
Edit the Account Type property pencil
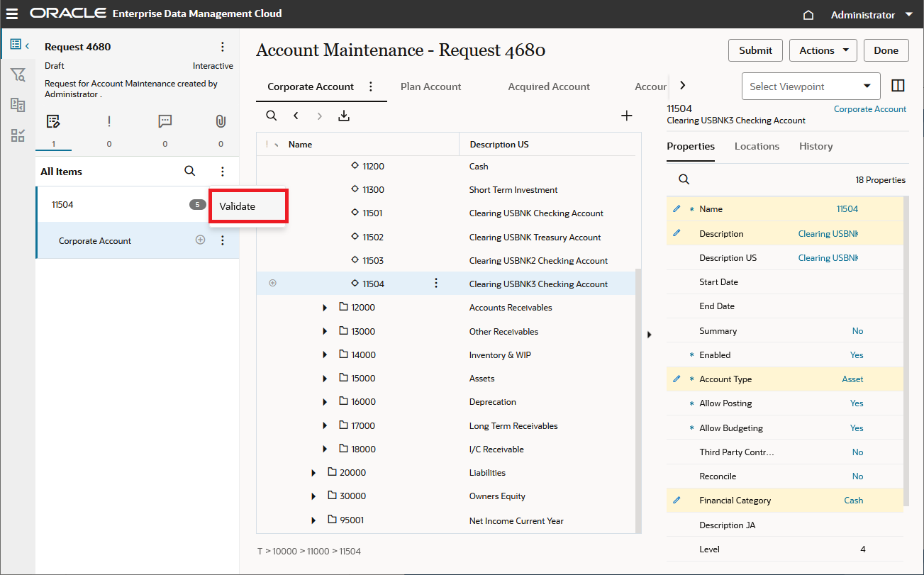click(677, 379)
